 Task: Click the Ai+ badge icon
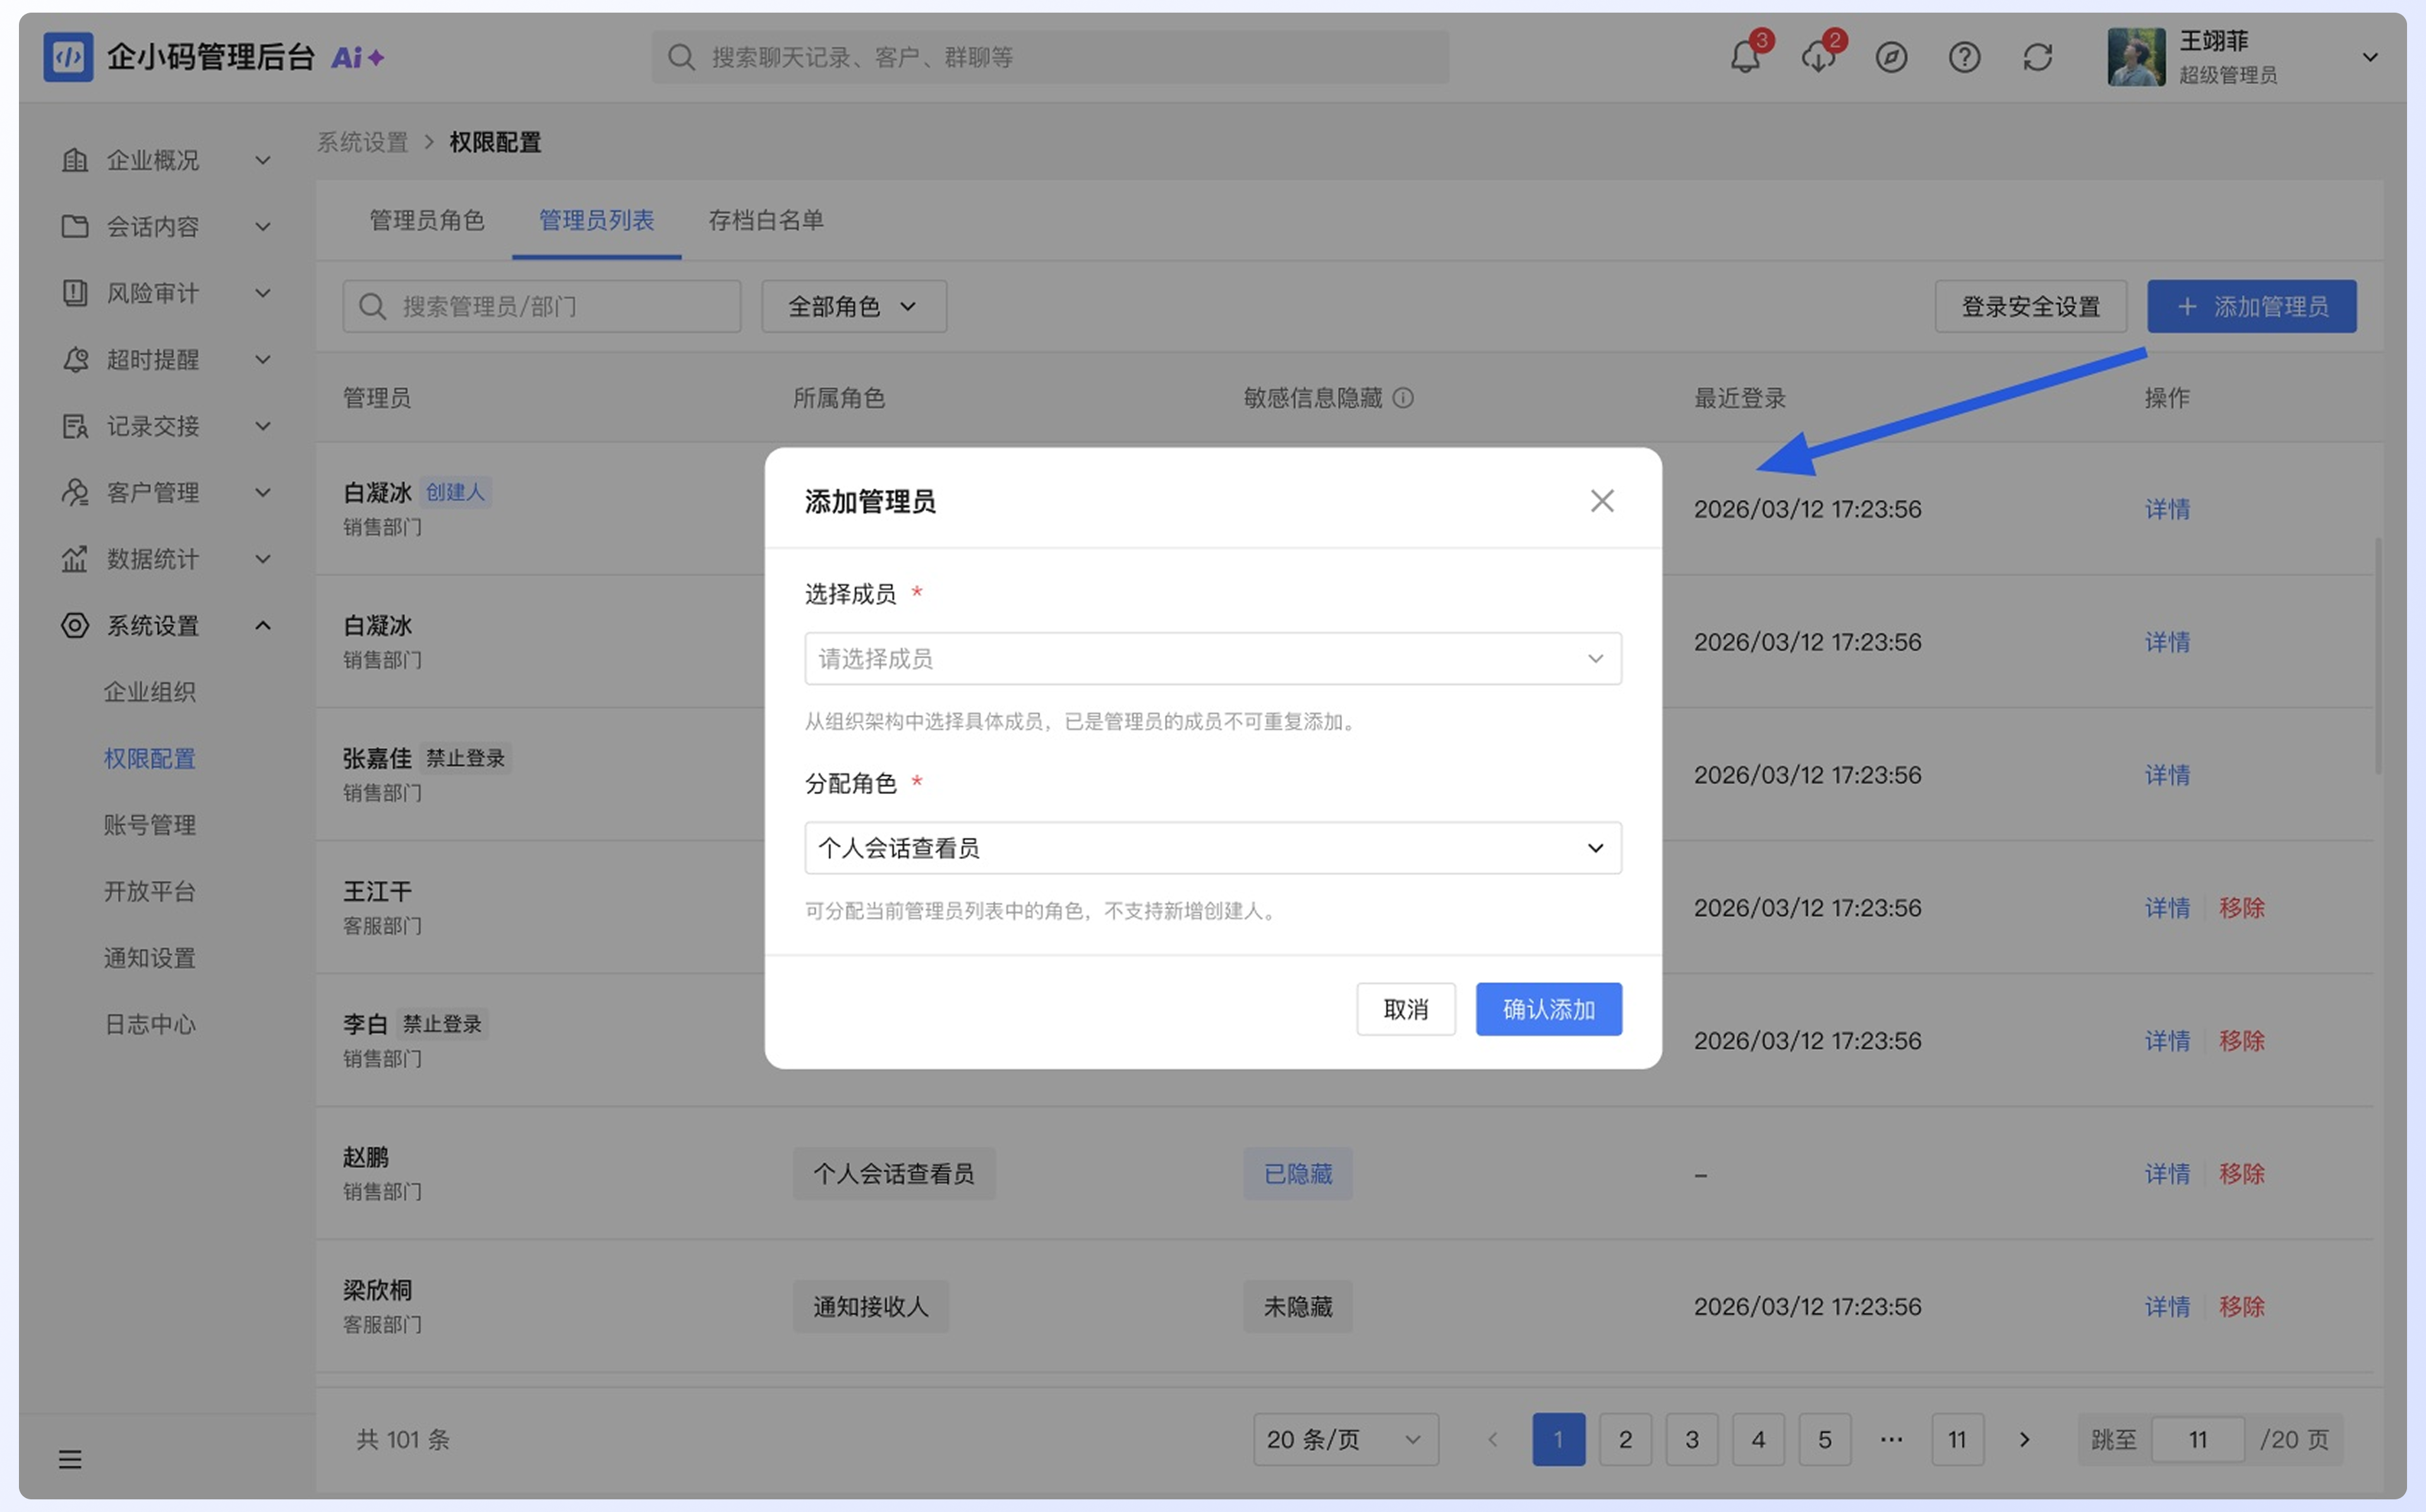click(x=357, y=57)
